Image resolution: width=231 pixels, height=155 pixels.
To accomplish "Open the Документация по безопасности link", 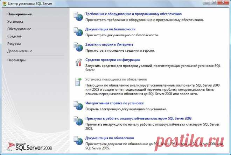I will (110, 29).
